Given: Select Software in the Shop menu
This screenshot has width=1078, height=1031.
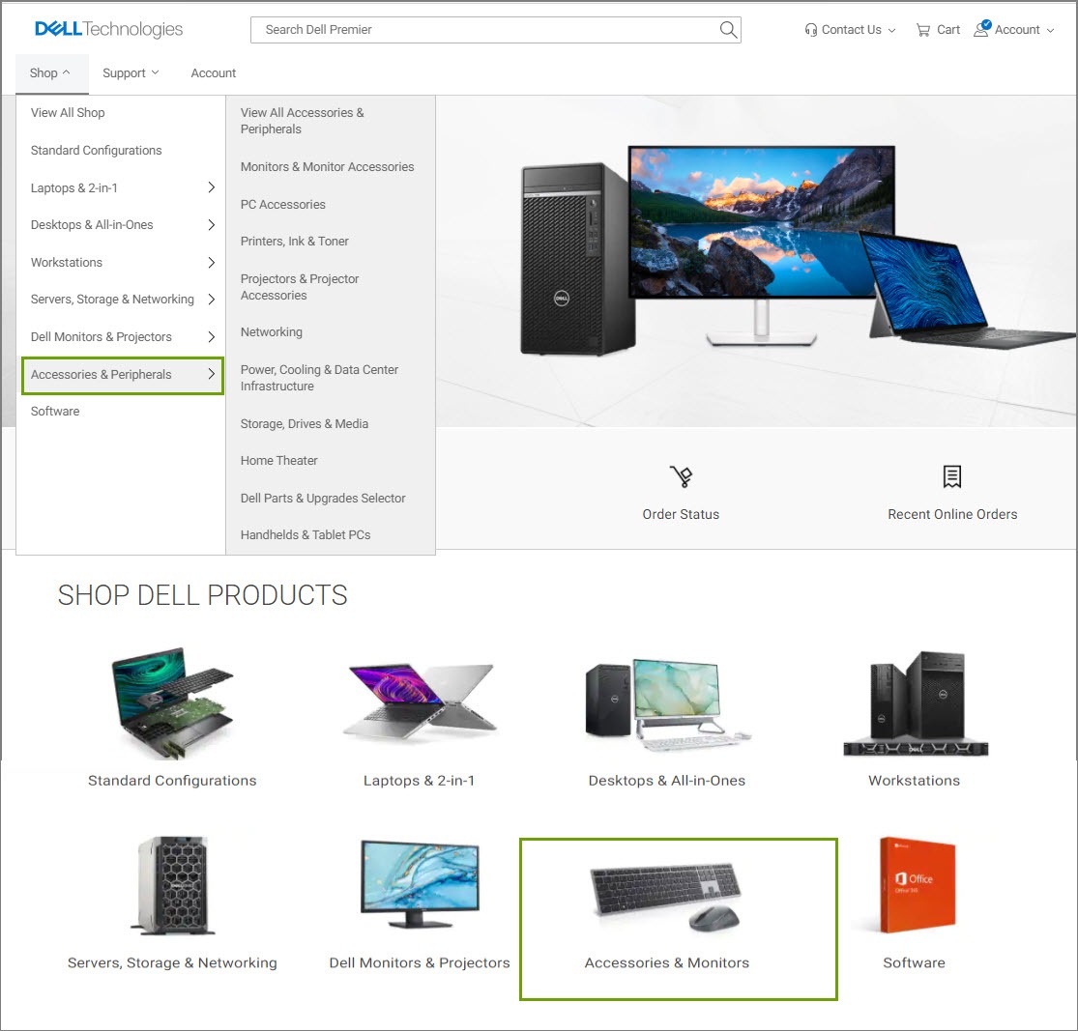Looking at the screenshot, I should (x=55, y=412).
